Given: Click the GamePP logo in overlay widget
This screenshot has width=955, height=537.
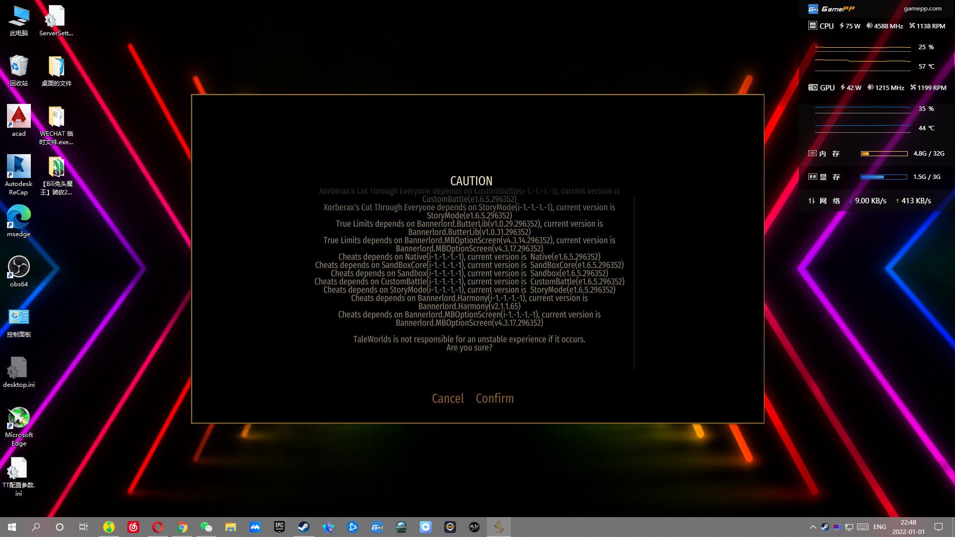Looking at the screenshot, I should [x=831, y=8].
